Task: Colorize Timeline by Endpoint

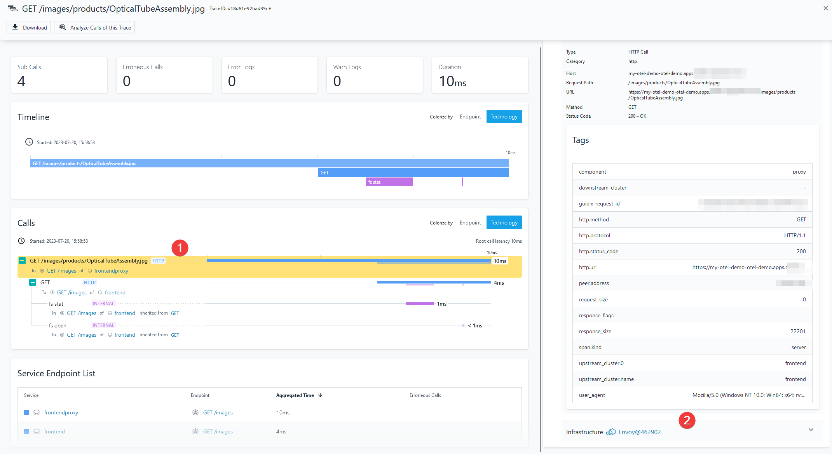Action: pyautogui.click(x=470, y=117)
